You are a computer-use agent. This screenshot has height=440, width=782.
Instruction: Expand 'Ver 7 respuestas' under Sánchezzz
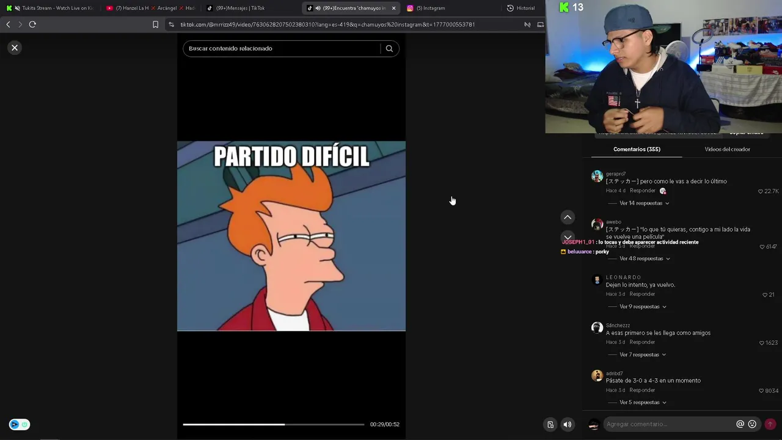click(x=643, y=354)
